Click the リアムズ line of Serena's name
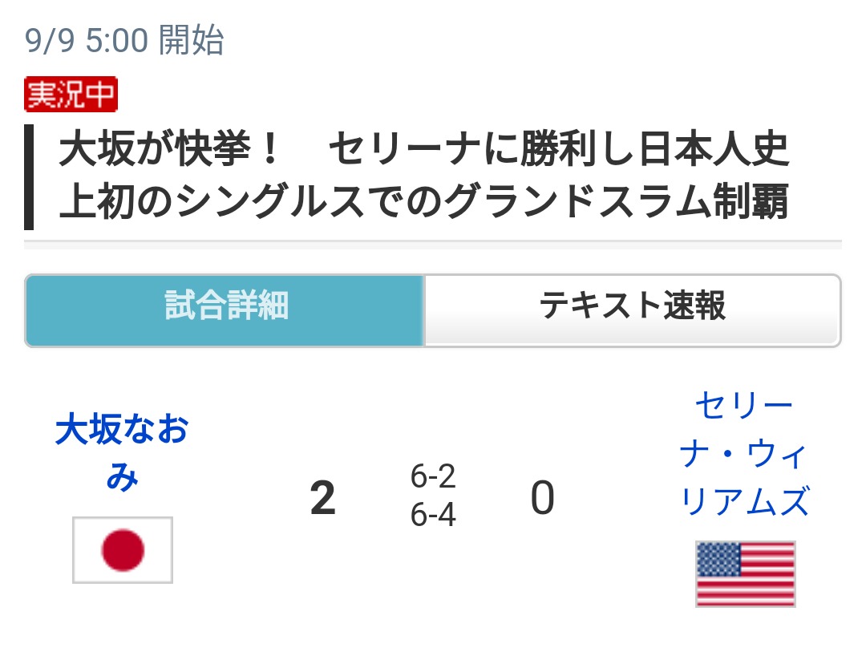This screenshot has height=664, width=866. point(744,503)
